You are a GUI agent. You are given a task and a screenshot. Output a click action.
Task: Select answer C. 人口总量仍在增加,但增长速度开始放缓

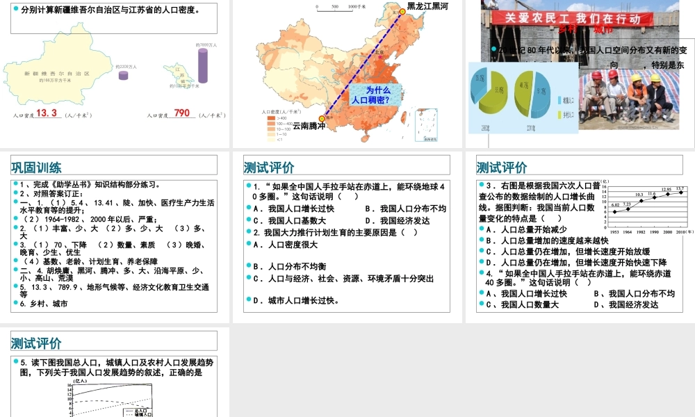[568, 252]
